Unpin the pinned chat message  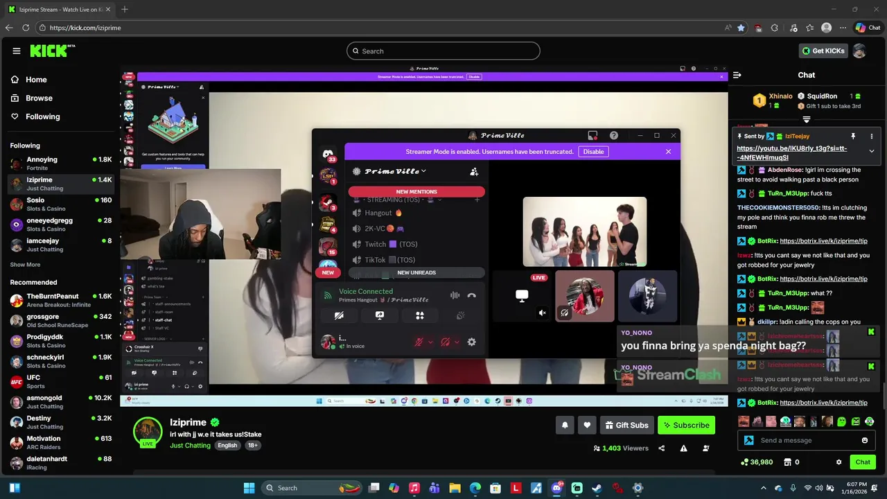pos(853,136)
